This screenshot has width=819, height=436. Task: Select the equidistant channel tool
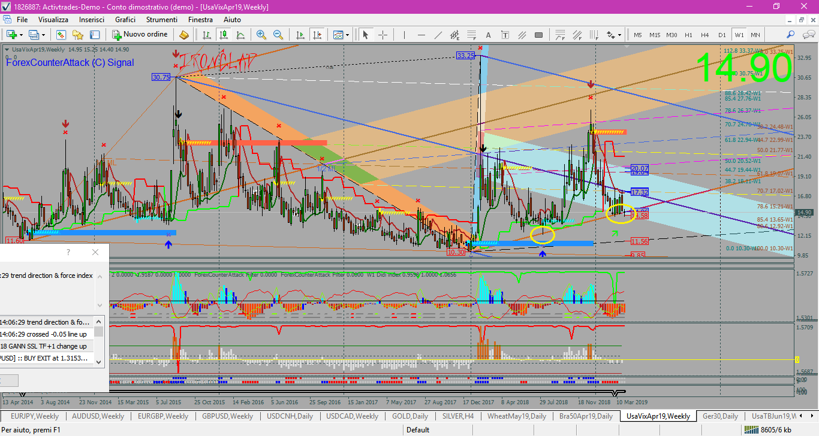click(454, 35)
